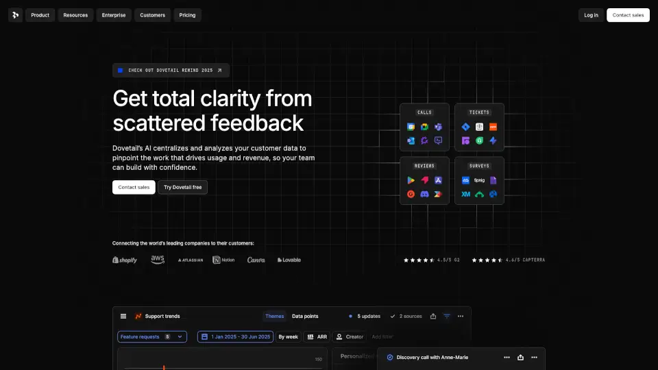Switch to the Data points tab
The width and height of the screenshot is (658, 370).
[x=305, y=317]
